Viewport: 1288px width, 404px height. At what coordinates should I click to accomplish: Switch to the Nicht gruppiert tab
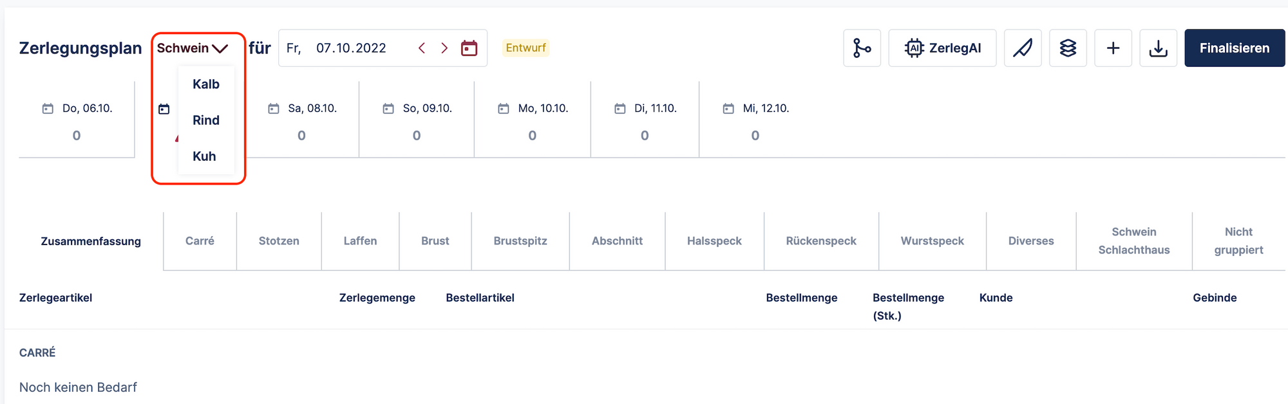coord(1238,241)
